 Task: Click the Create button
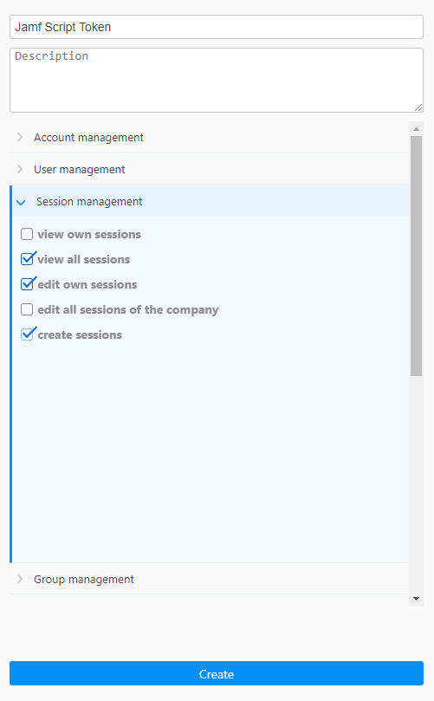click(217, 673)
